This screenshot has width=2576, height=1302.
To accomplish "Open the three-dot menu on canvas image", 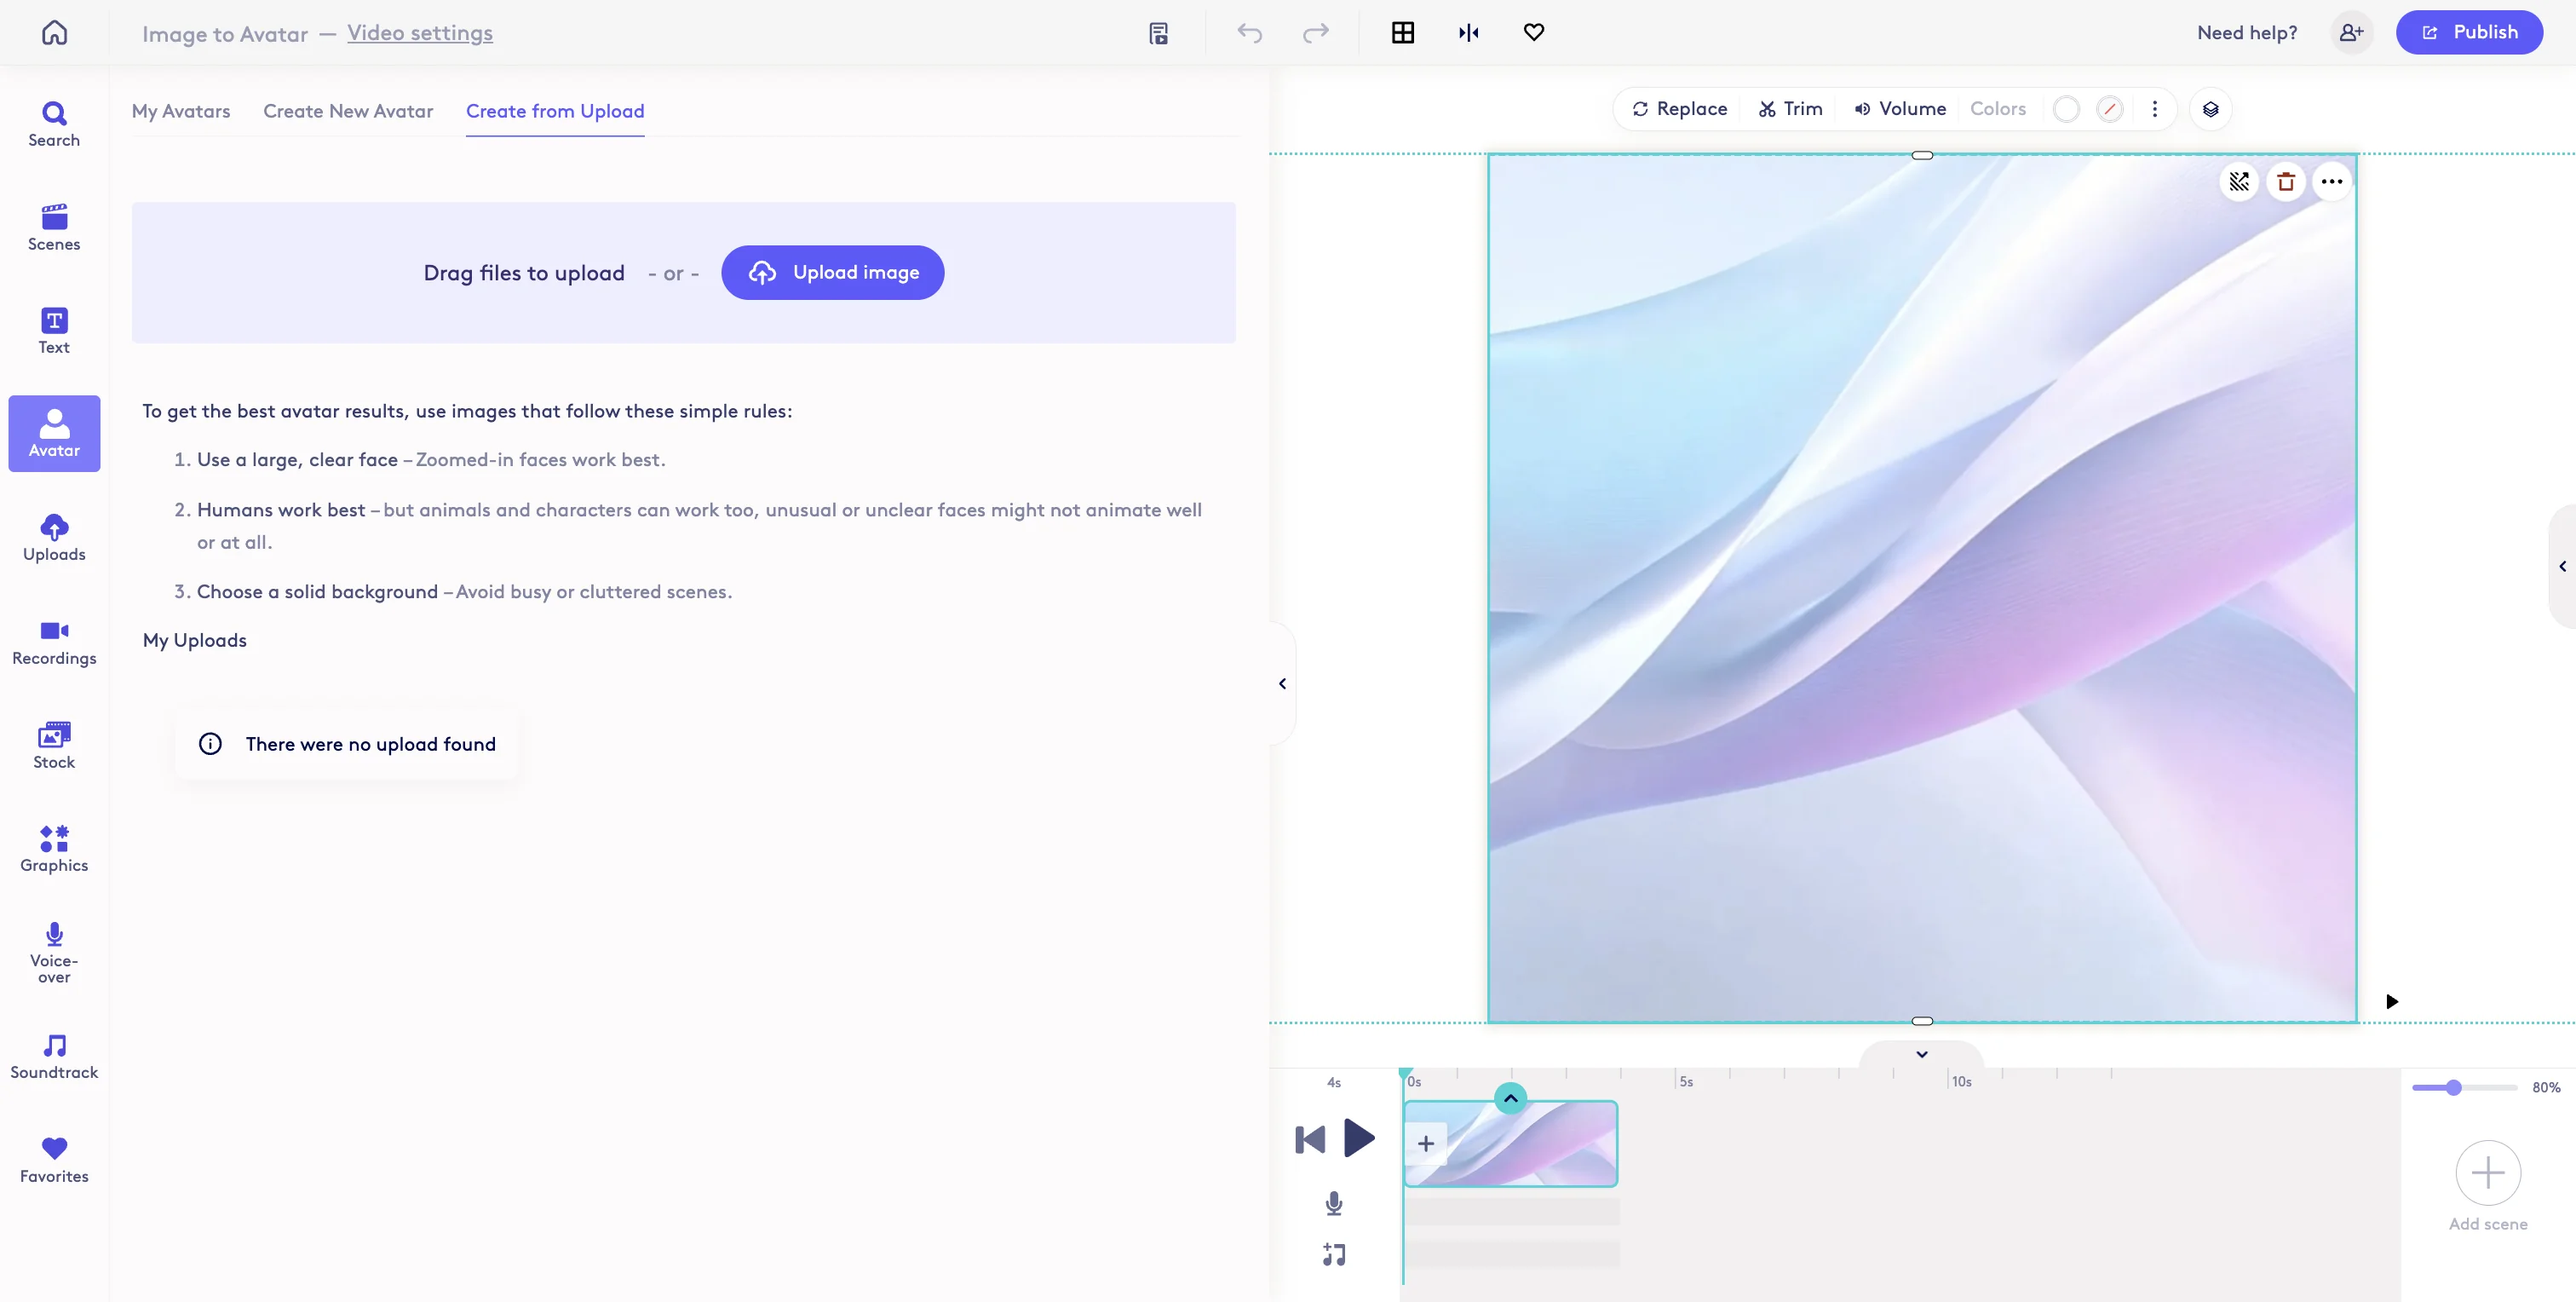I will click(2331, 182).
